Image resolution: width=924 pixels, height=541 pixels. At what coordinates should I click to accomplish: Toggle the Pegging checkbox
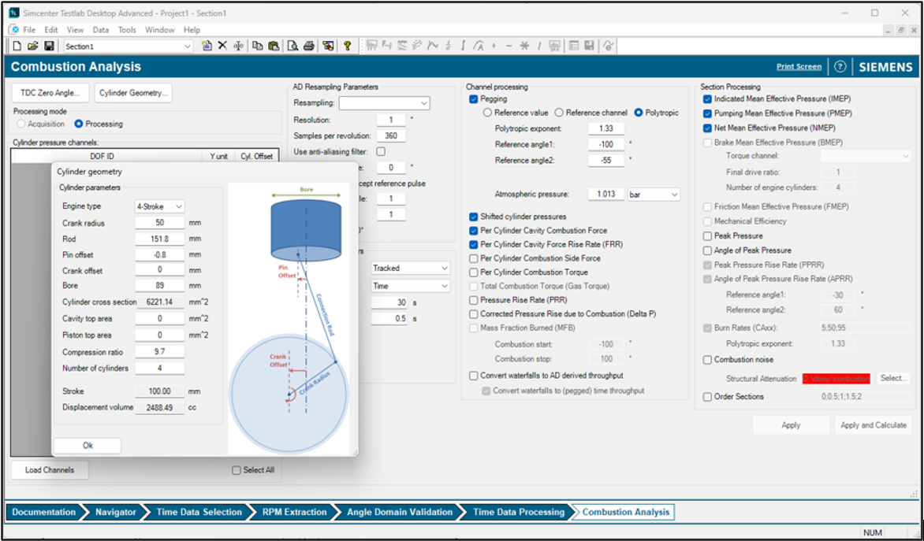(x=474, y=99)
